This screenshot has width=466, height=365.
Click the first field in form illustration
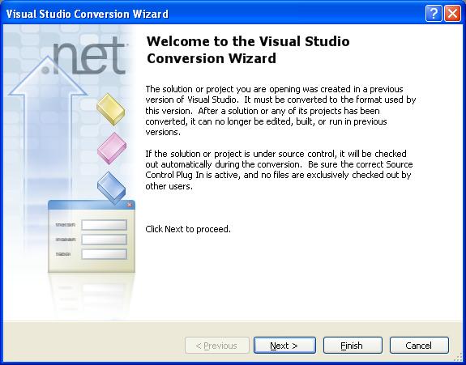point(104,225)
